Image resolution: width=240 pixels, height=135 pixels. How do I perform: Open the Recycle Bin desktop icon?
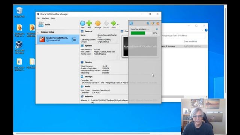(x=19, y=12)
